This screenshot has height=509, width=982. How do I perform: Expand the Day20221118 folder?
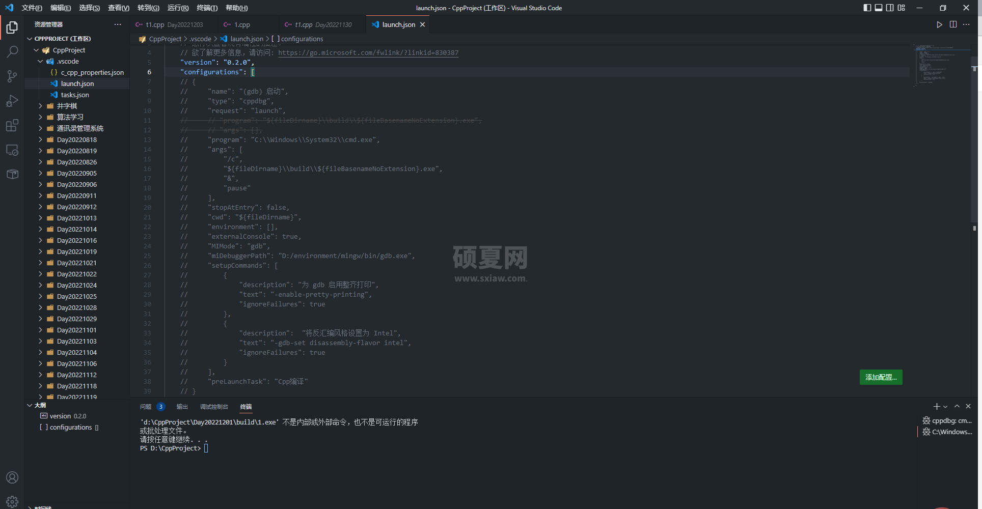(40, 386)
